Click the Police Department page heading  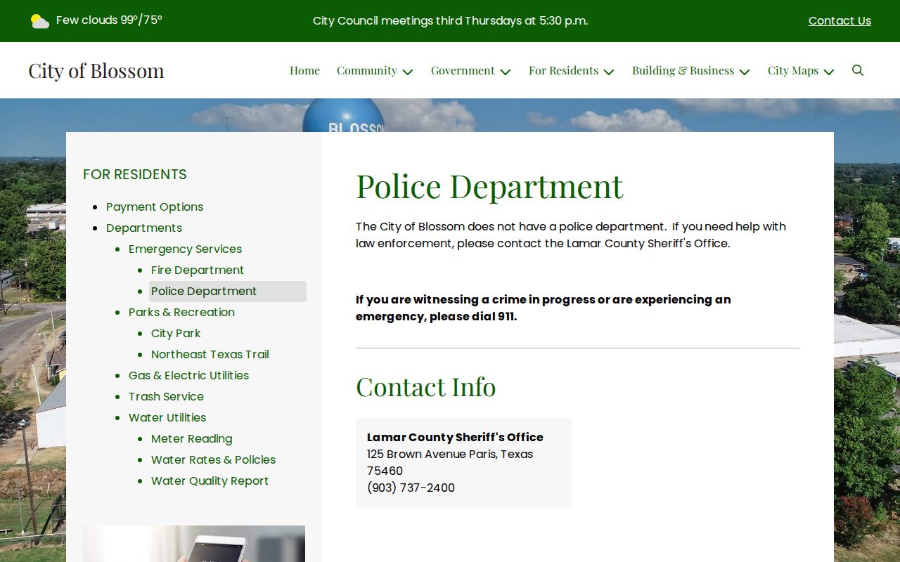489,185
